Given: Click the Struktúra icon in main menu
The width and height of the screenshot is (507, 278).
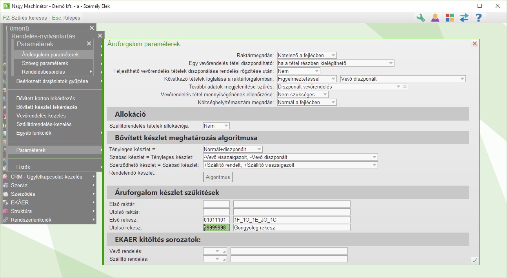Looking at the screenshot, I should [x=5, y=211].
